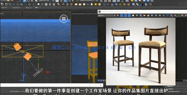Select the blue ellipse outline icon

coord(42,4)
